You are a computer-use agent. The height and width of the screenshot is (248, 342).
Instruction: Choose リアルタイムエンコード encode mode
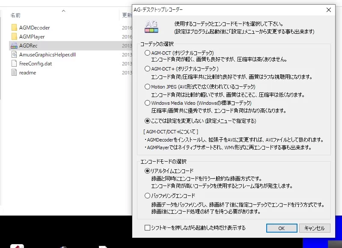pyautogui.click(x=147, y=171)
